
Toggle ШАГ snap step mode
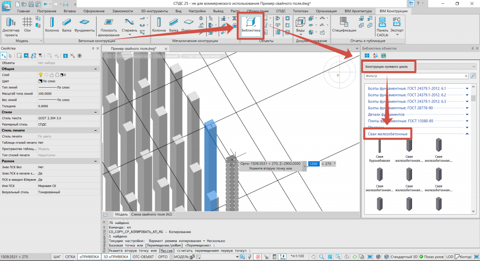click(x=57, y=257)
